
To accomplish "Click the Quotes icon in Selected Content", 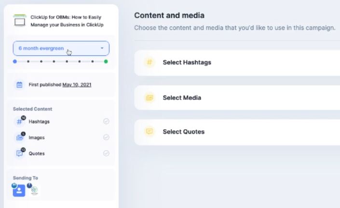I will 20,153.
